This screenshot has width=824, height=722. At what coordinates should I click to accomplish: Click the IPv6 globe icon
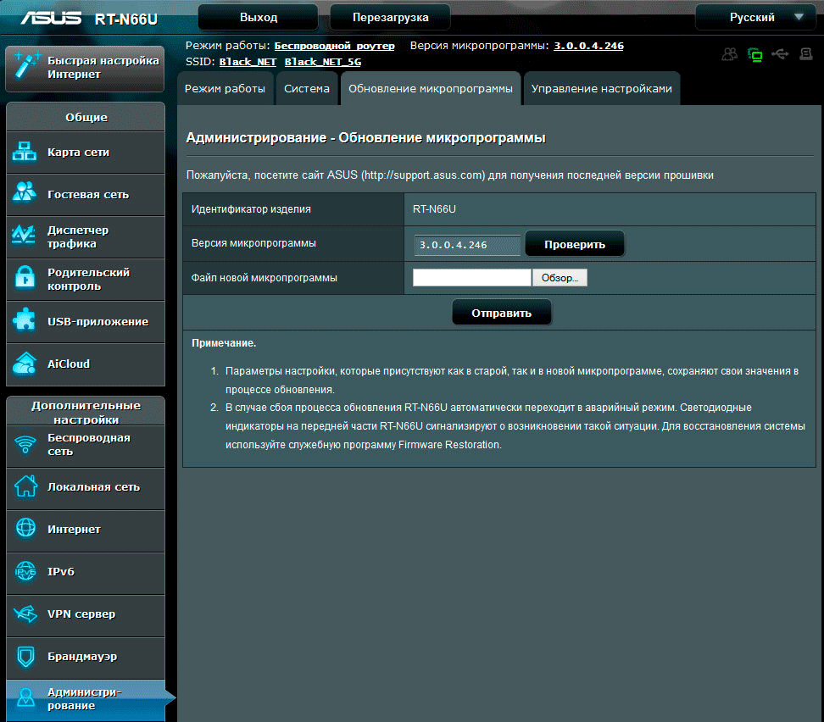pos(25,571)
